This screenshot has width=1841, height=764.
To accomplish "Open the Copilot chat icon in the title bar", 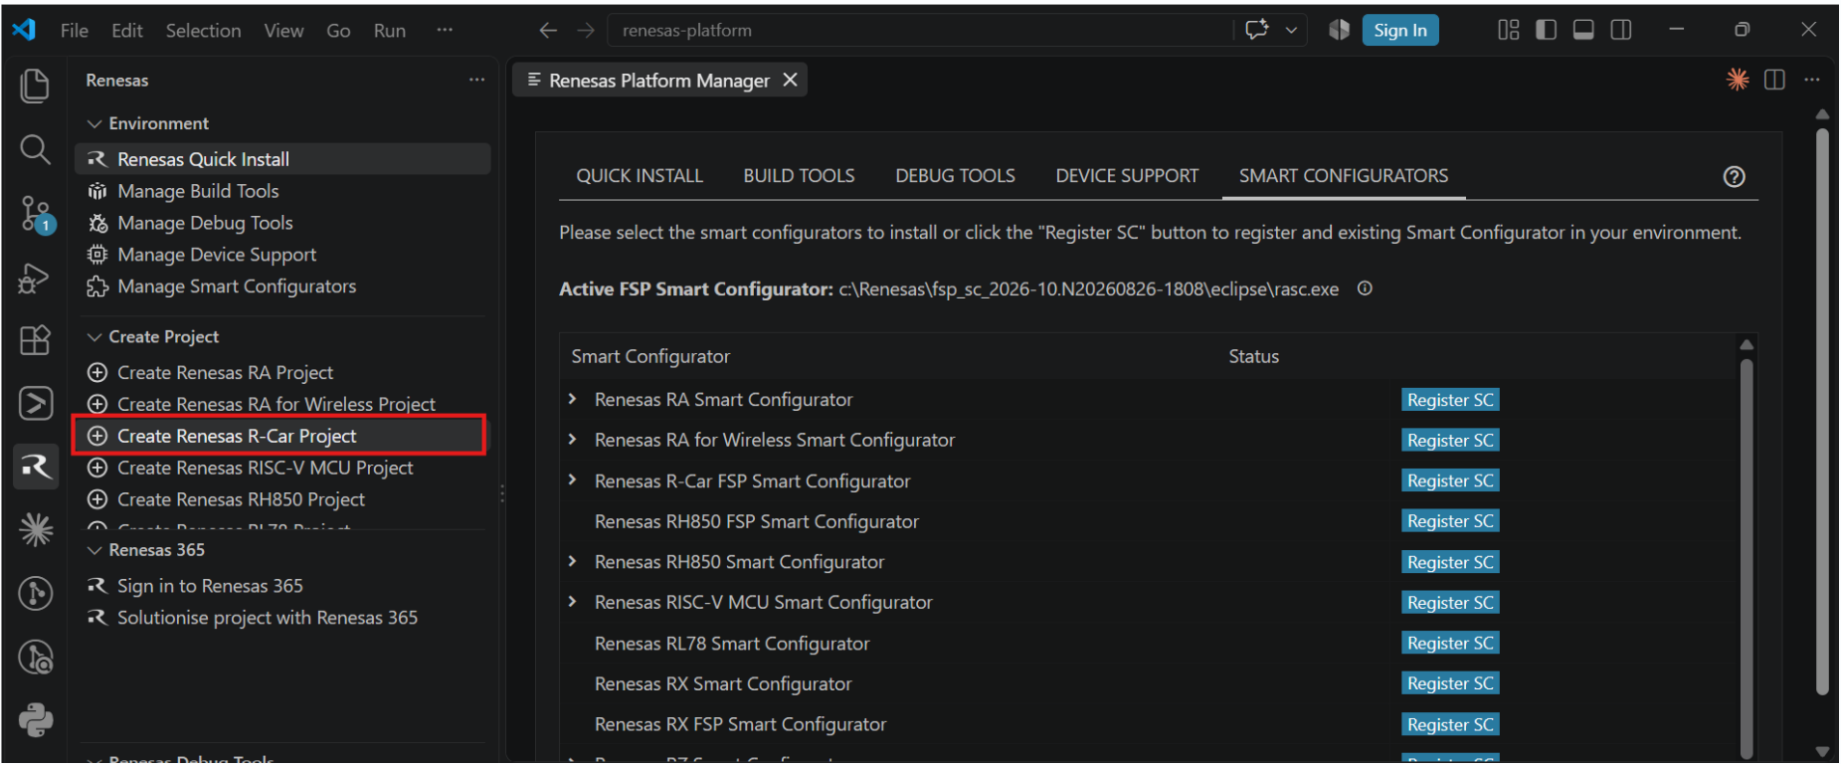I will pos(1257,30).
